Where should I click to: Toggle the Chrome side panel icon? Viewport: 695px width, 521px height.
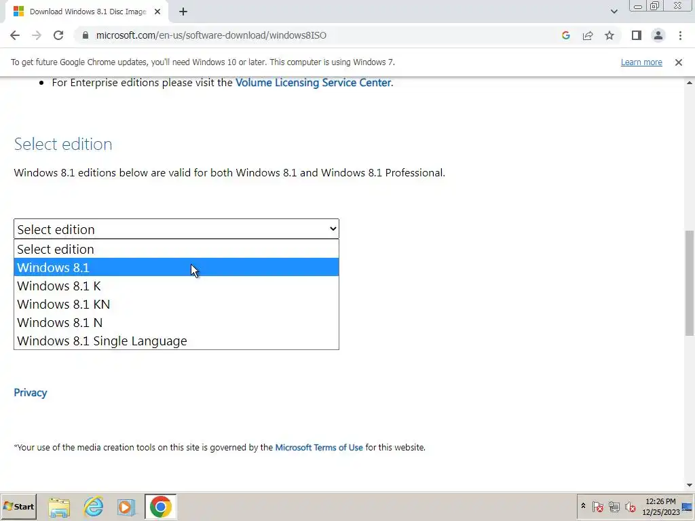637,35
